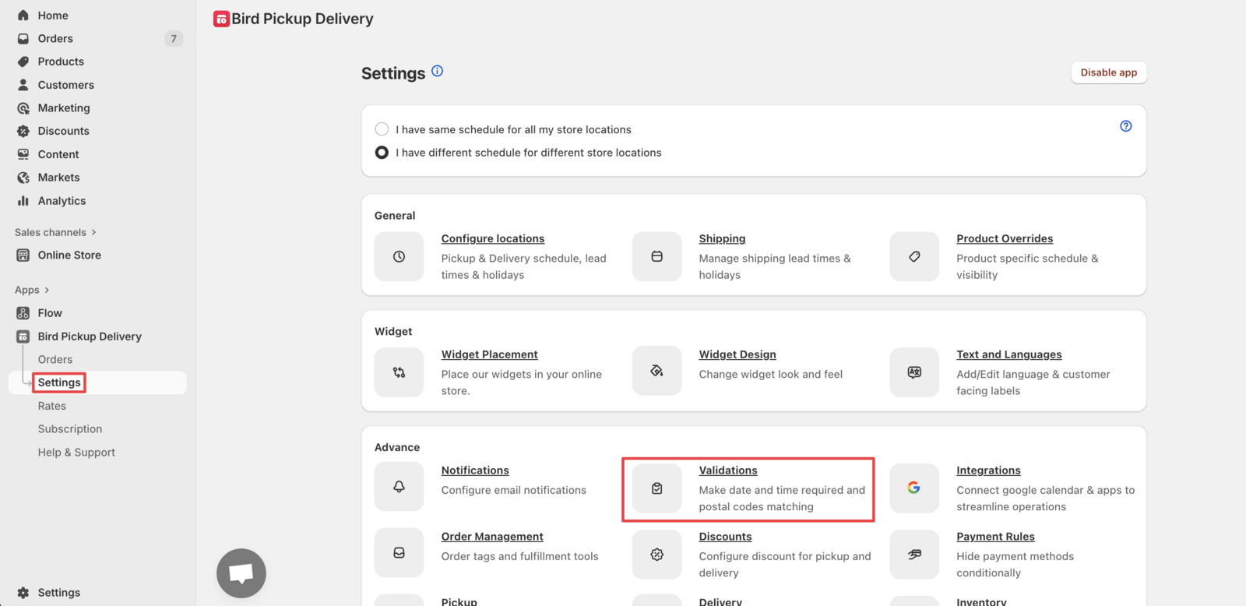
Task: Click the Marketing target icon
Action: (23, 108)
